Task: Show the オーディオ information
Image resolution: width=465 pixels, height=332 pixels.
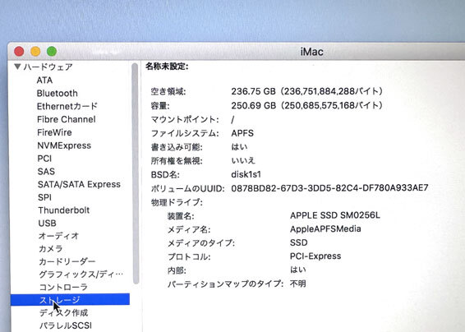Action: click(x=58, y=236)
